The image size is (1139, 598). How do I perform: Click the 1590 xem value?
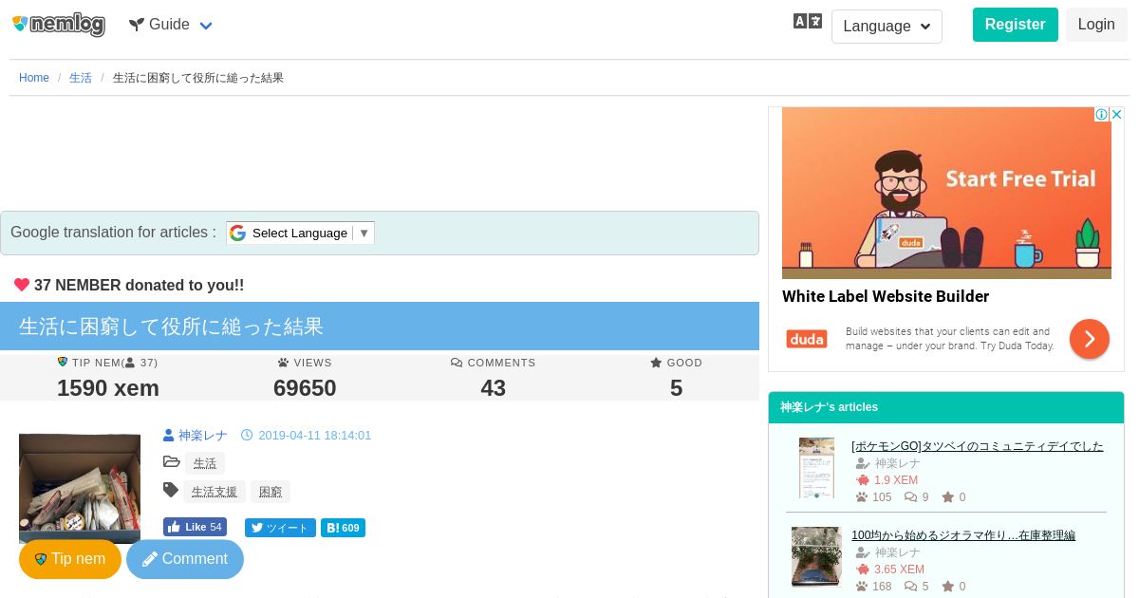108,388
